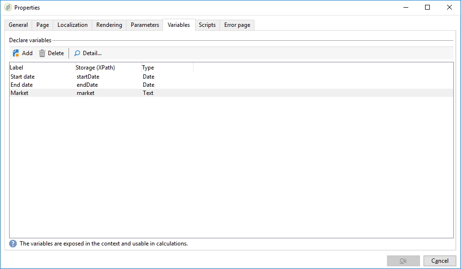Click the help question mark icon
Screen dimensions: 461x269
pos(13,244)
